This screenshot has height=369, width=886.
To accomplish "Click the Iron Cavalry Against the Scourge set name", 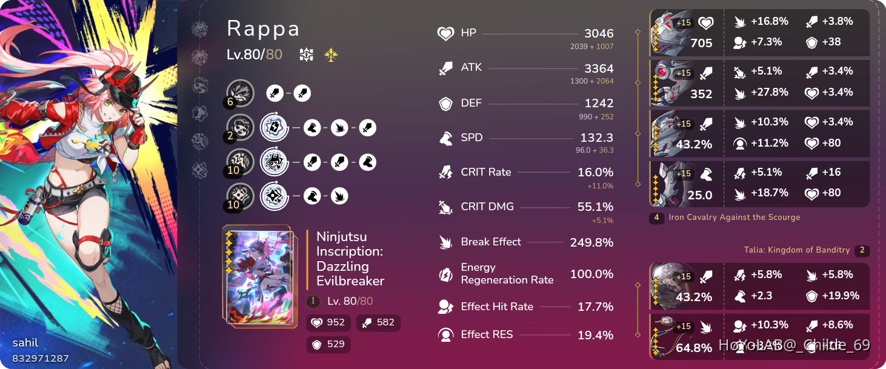I will [x=735, y=217].
